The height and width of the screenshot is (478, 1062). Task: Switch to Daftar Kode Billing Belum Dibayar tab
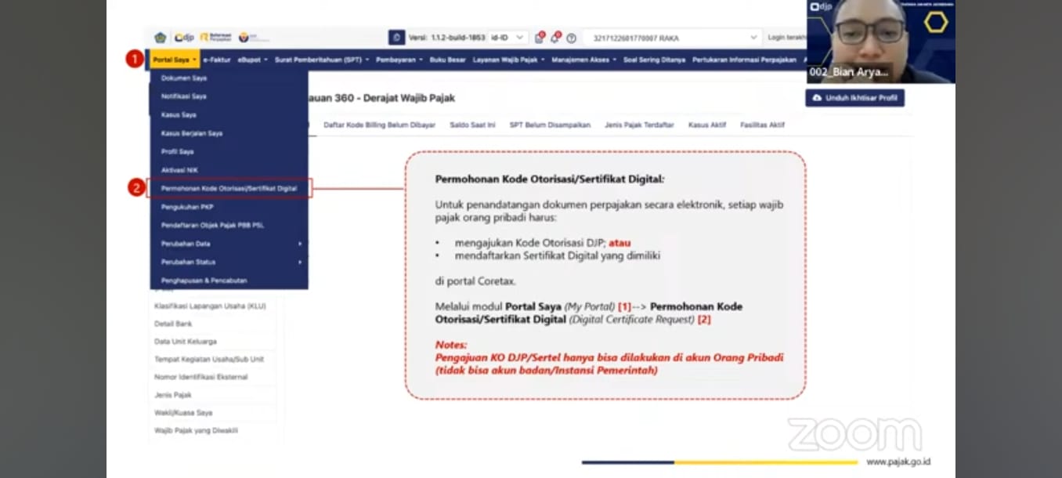pos(379,125)
